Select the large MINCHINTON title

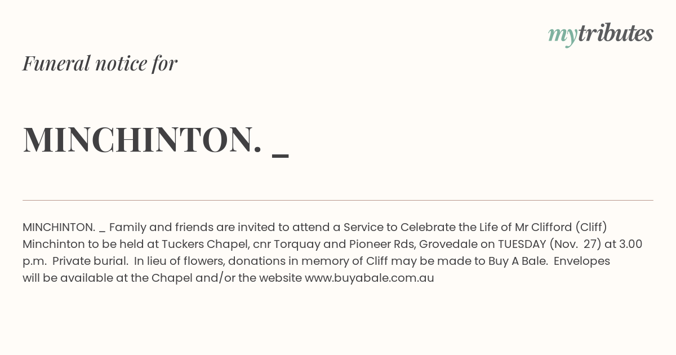pos(142,139)
